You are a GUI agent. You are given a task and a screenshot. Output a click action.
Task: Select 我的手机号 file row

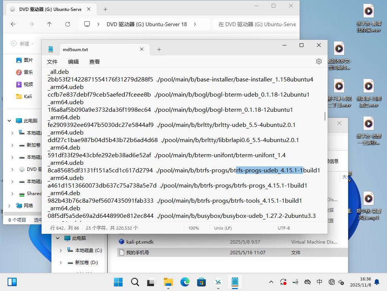(232, 252)
